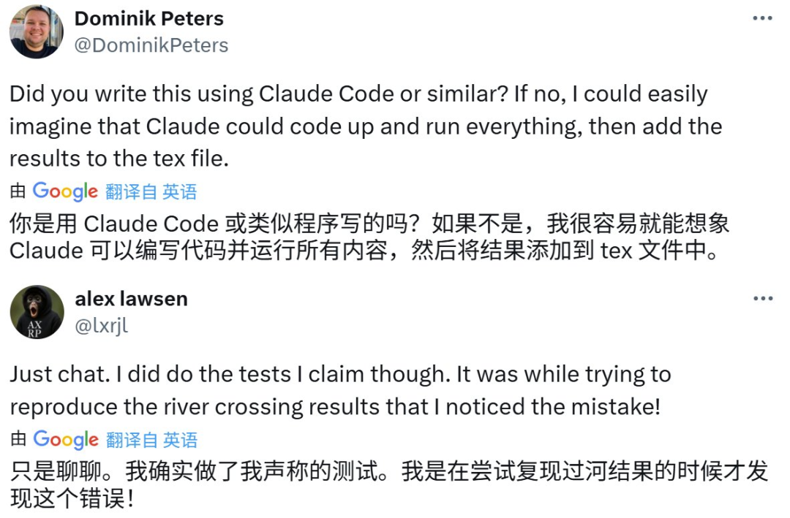The height and width of the screenshot is (518, 790).
Task: Click 翻译自 英语 under Dominik's tweet
Action: (151, 192)
